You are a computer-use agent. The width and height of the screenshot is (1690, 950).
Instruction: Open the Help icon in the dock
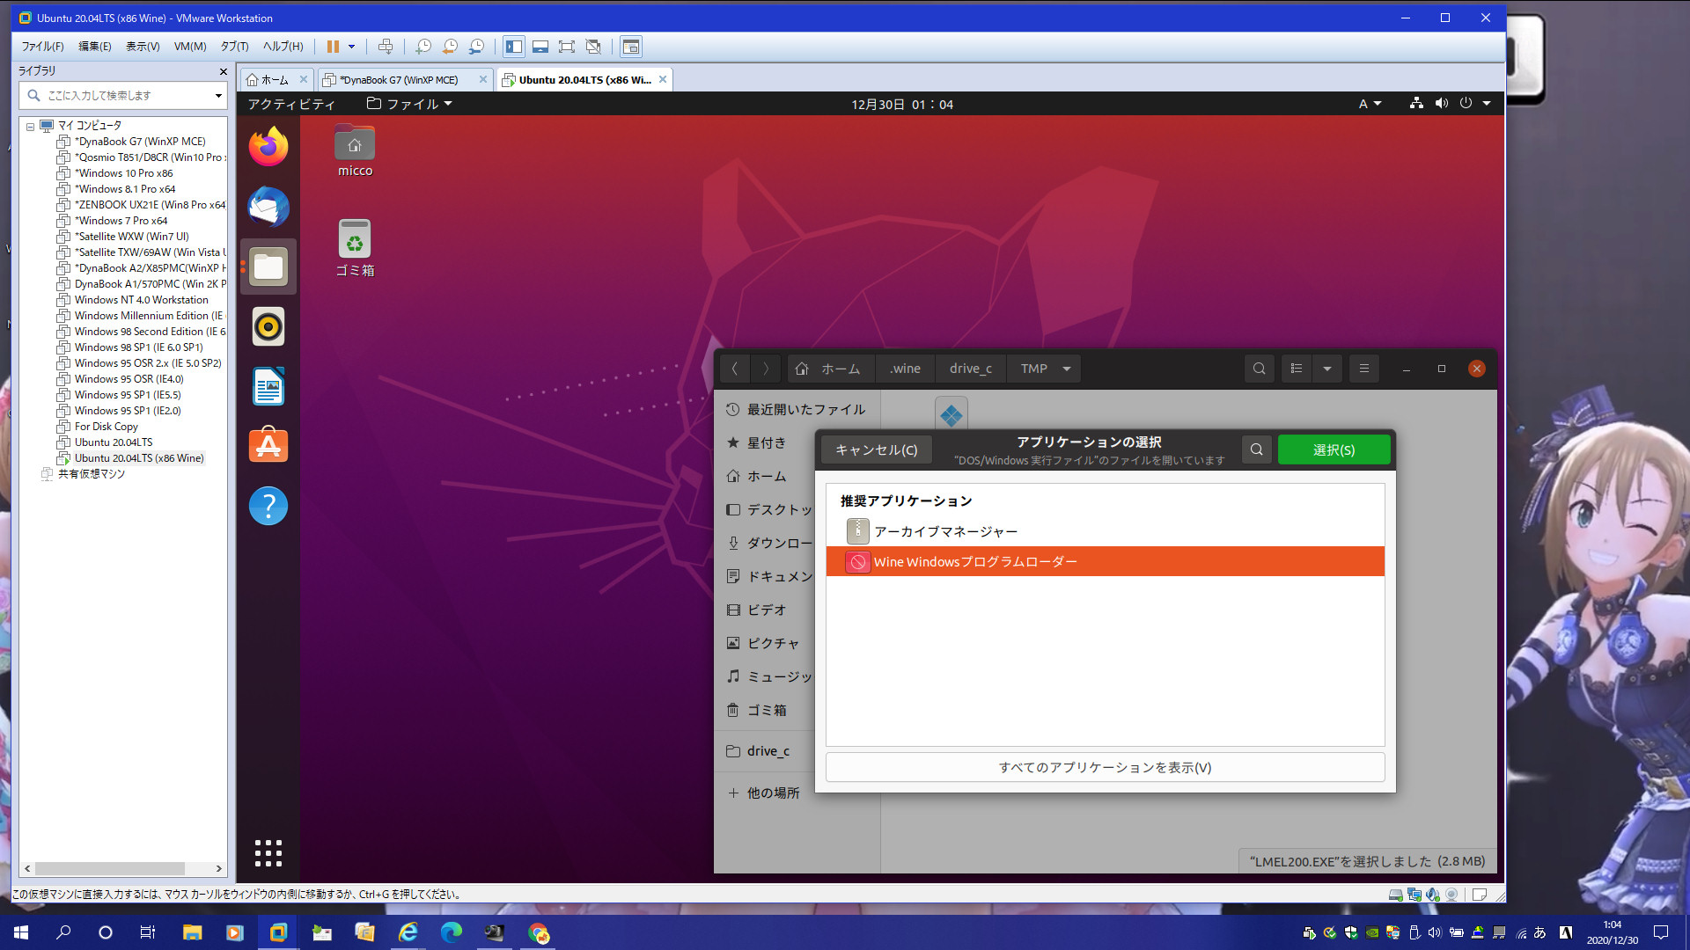point(268,506)
